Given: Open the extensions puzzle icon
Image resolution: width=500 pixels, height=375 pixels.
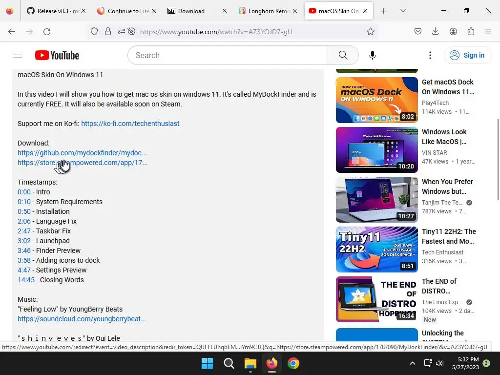Looking at the screenshot, I should point(471,32).
